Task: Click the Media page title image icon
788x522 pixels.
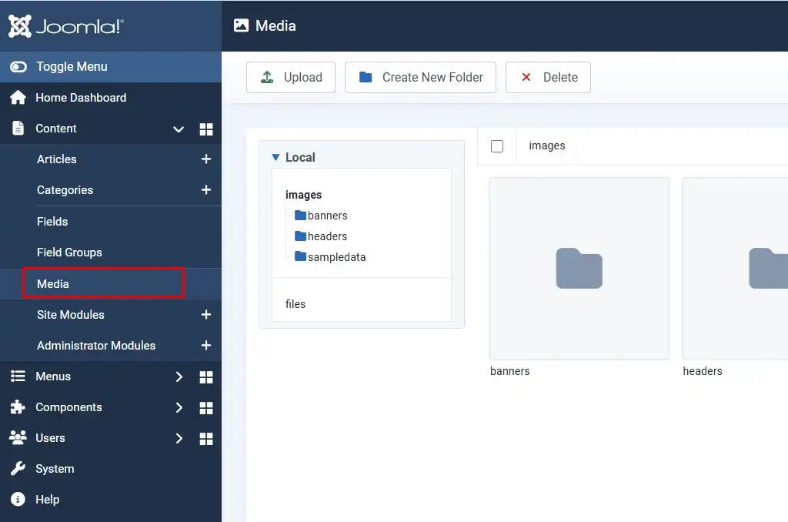Action: (x=241, y=25)
